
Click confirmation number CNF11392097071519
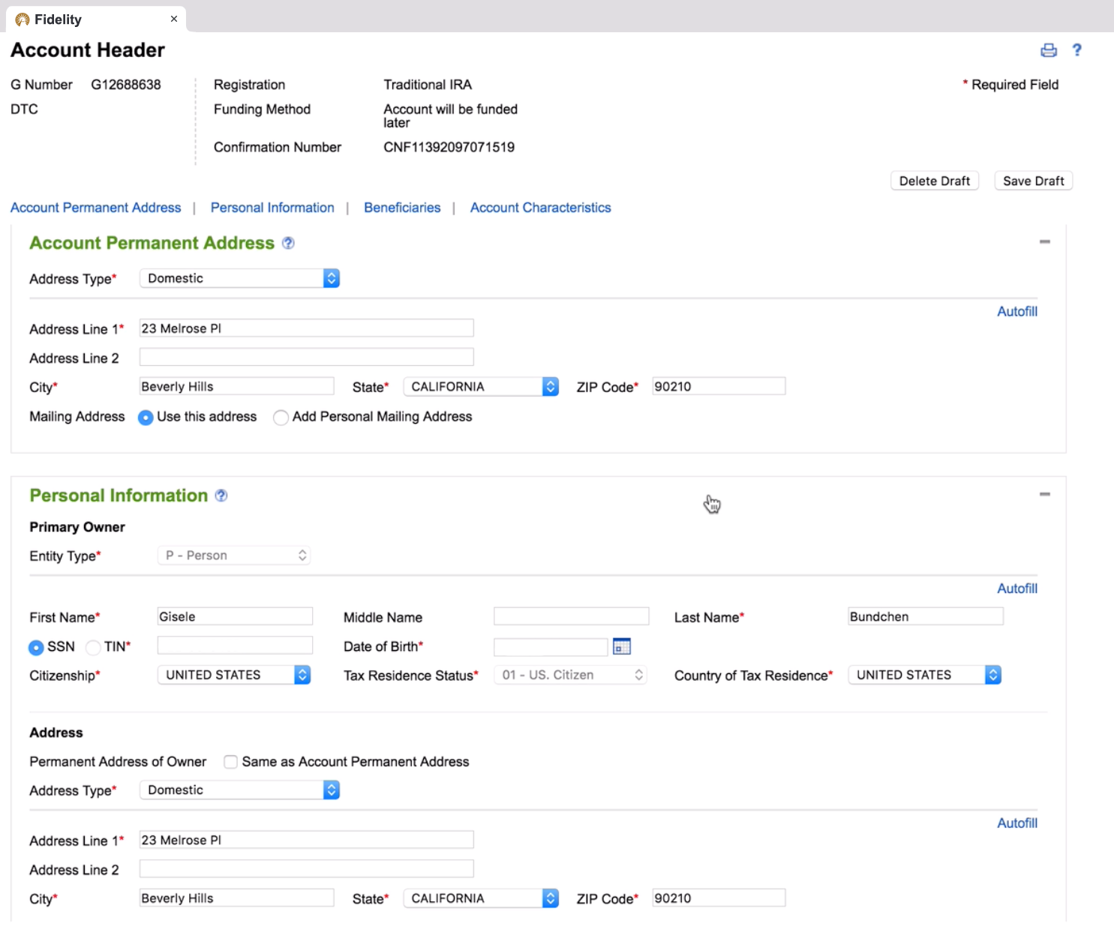tap(449, 147)
